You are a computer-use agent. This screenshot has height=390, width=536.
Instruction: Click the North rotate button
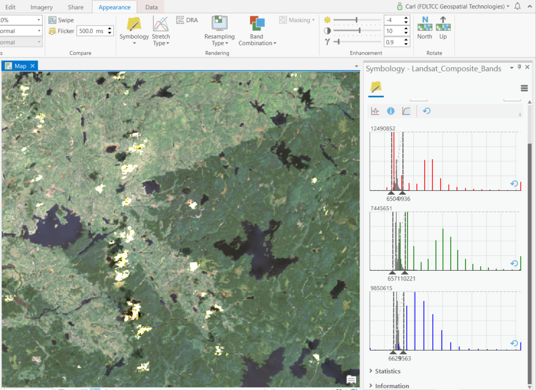[x=424, y=28]
